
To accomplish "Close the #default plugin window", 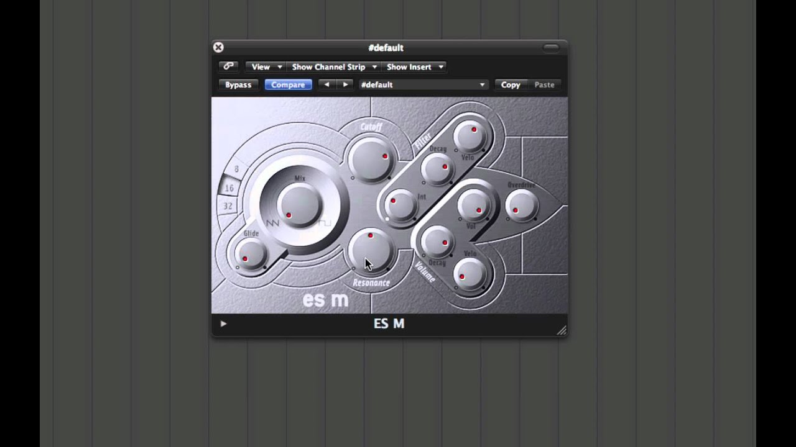I will click(218, 47).
